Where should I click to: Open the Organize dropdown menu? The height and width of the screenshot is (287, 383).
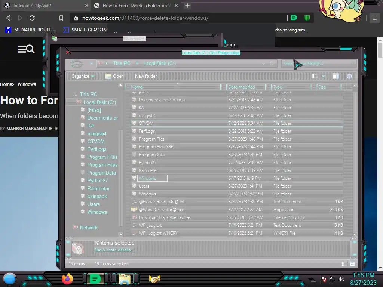(x=83, y=76)
